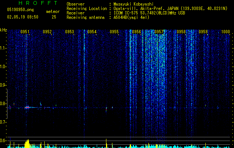
Task: Click the 0957 time marker
Action: 159,32
